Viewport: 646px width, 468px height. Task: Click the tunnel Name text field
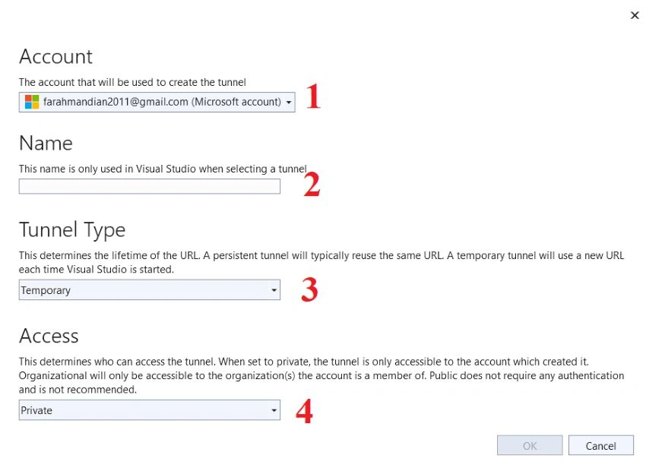pyautogui.click(x=150, y=186)
